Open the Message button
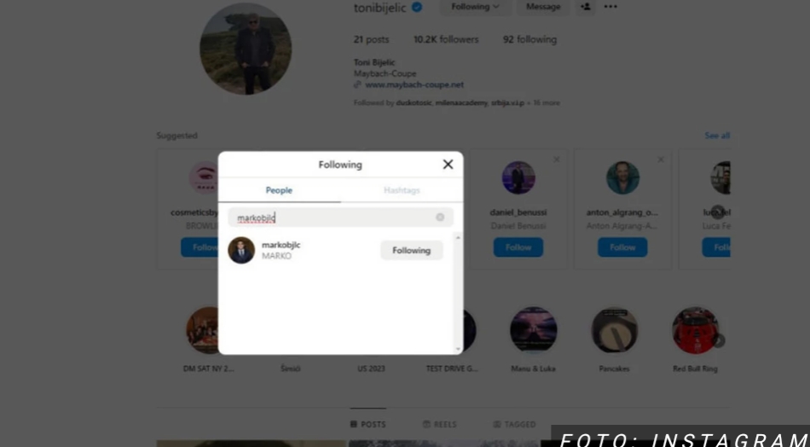The image size is (810, 447). click(x=543, y=7)
